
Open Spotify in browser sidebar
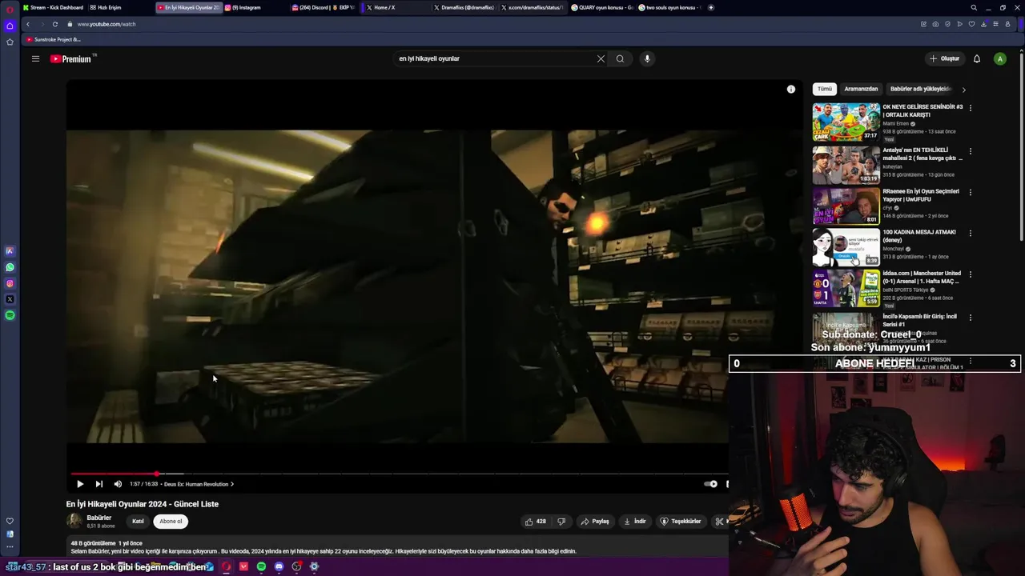10,315
